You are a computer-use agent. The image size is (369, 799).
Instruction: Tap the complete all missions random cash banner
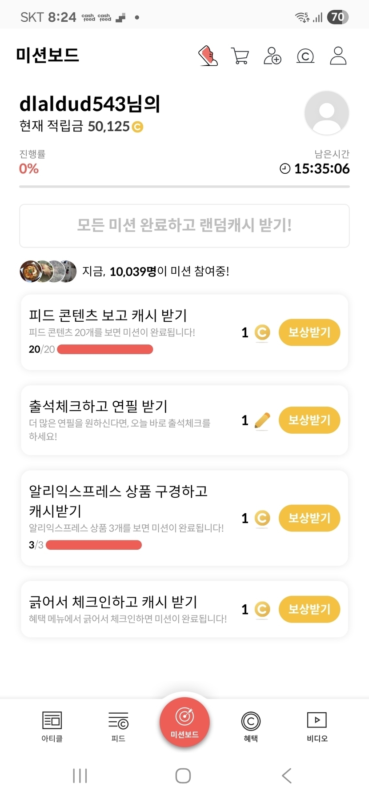184,226
